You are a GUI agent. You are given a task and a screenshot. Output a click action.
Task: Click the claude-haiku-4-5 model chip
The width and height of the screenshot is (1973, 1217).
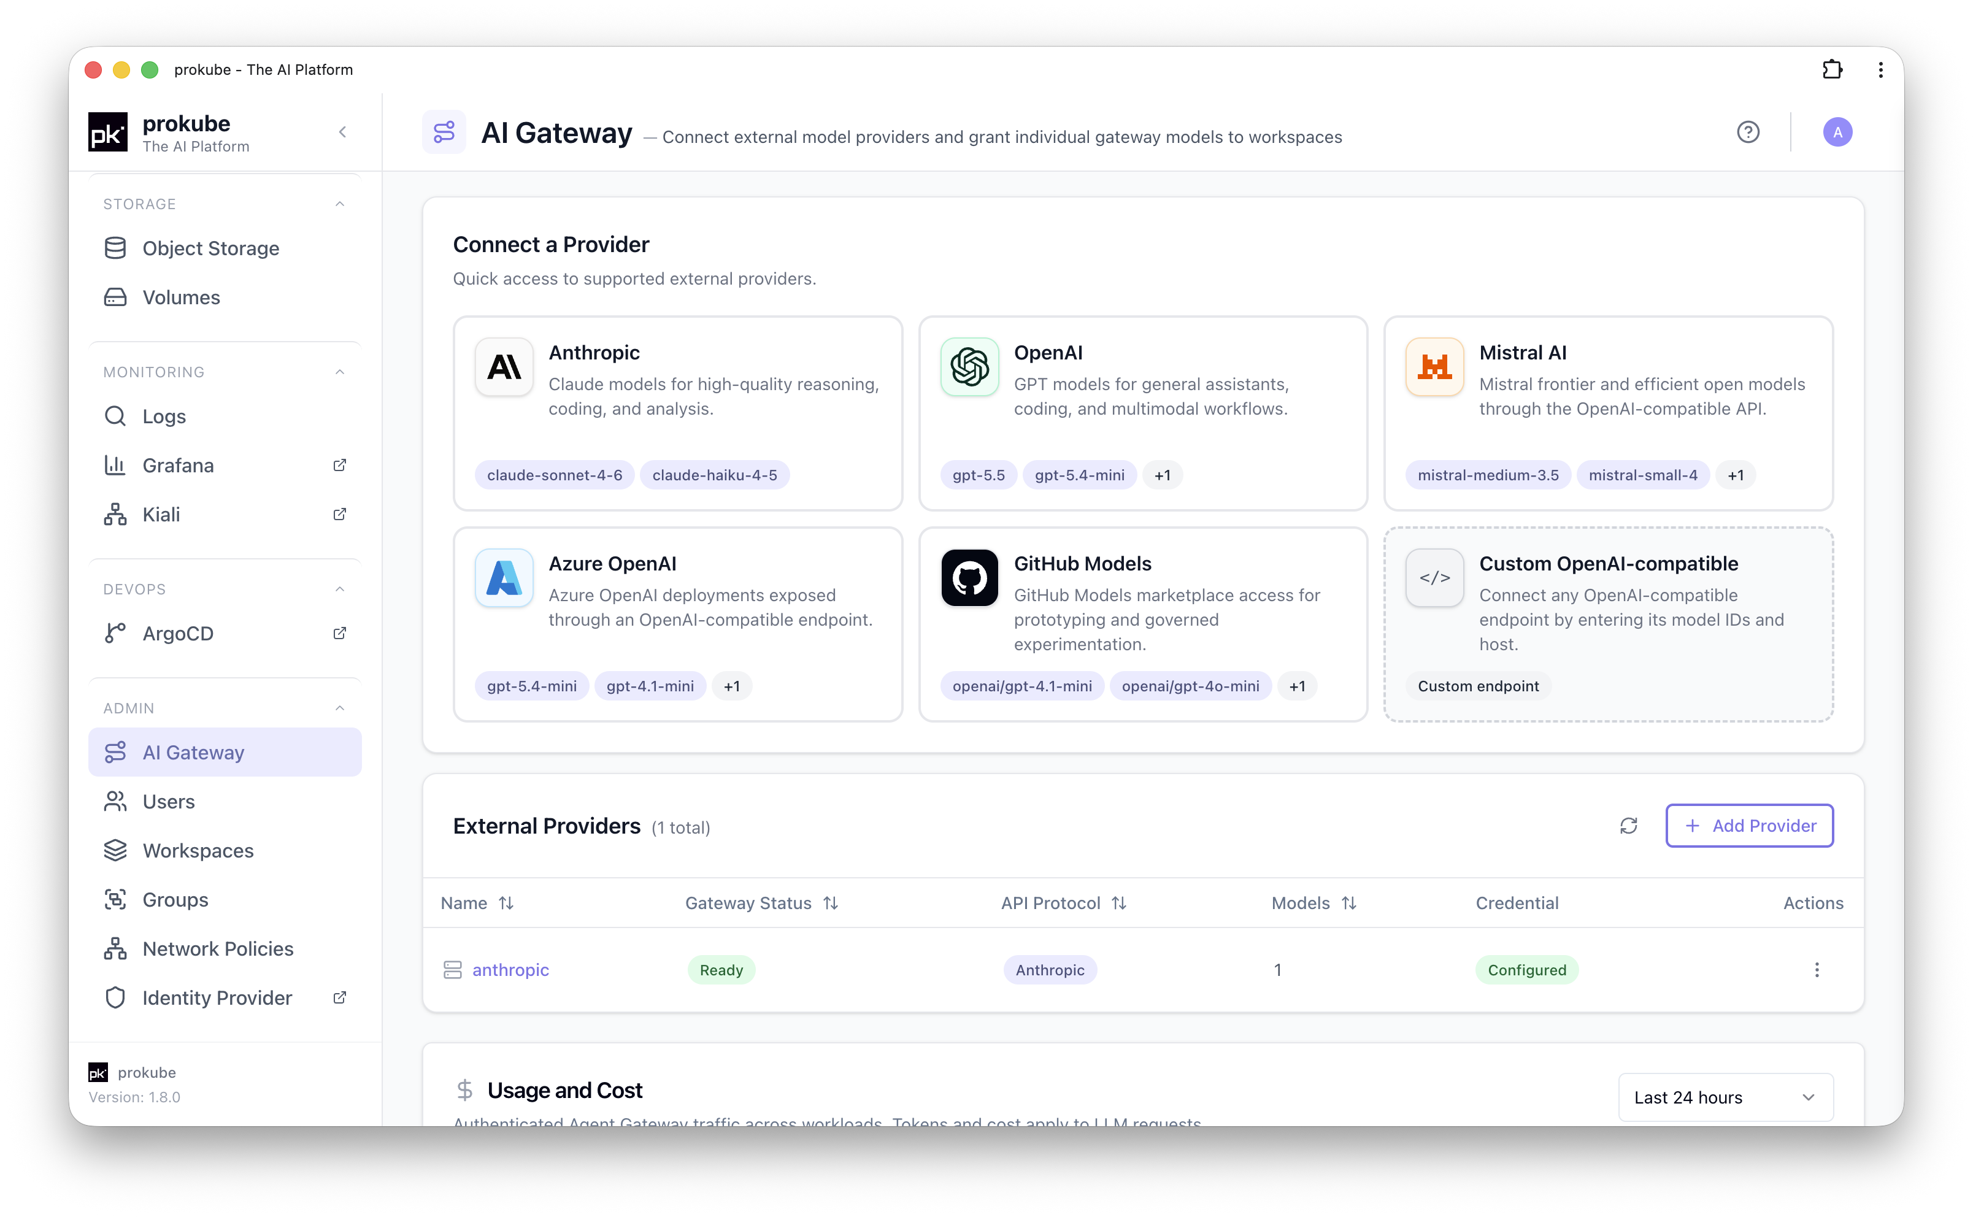pos(715,475)
